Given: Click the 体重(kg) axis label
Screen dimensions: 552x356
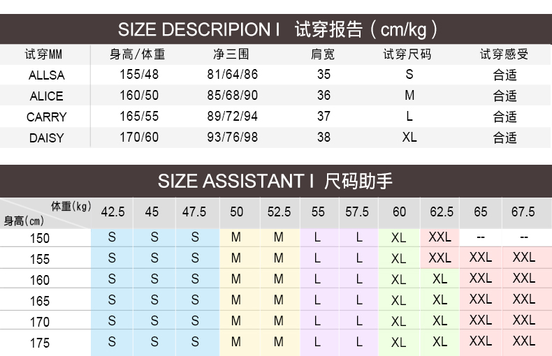Looking at the screenshot, I should pos(71,205).
